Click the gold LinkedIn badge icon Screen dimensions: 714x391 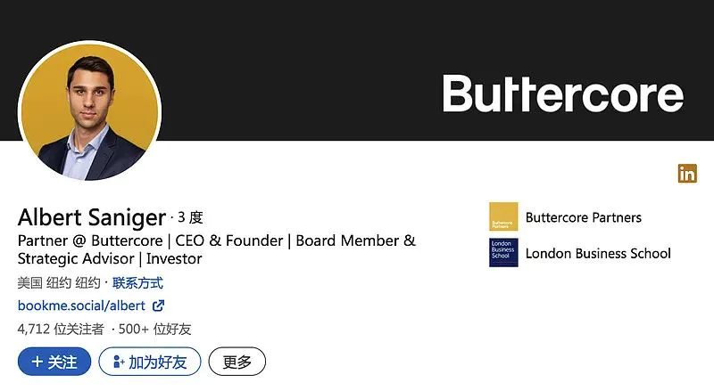click(x=687, y=174)
